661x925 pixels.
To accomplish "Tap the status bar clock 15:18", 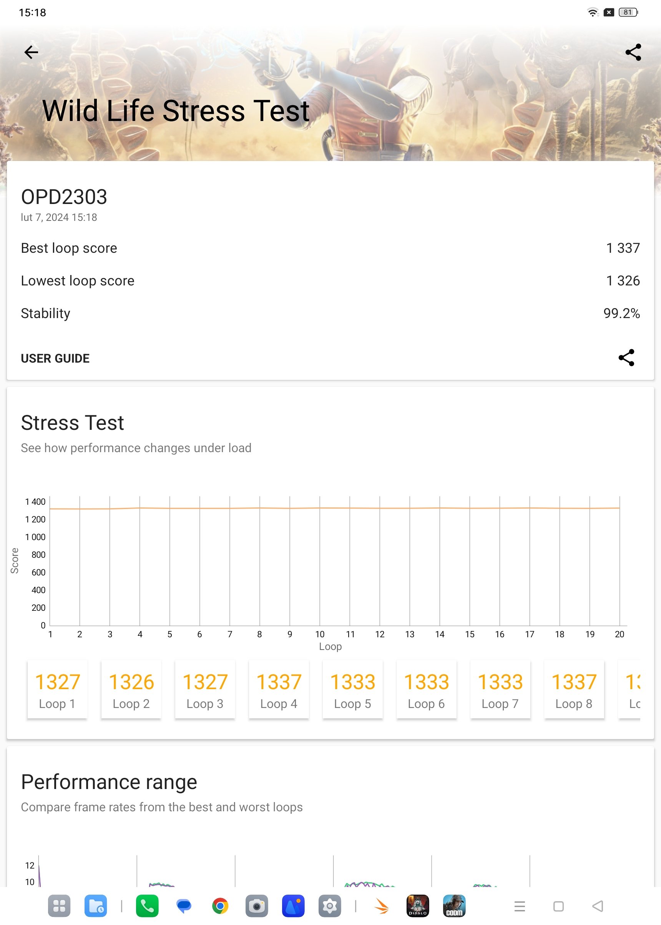I will pos(32,13).
